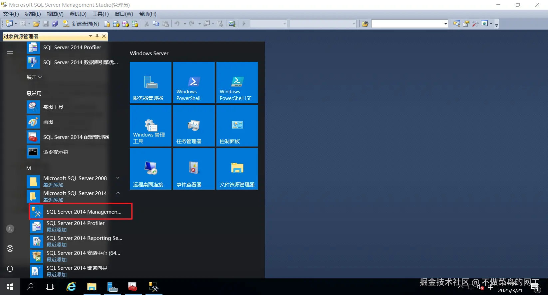Click the Task View icon on taskbar
Screen dimensions: 548x295
[x=50, y=287]
